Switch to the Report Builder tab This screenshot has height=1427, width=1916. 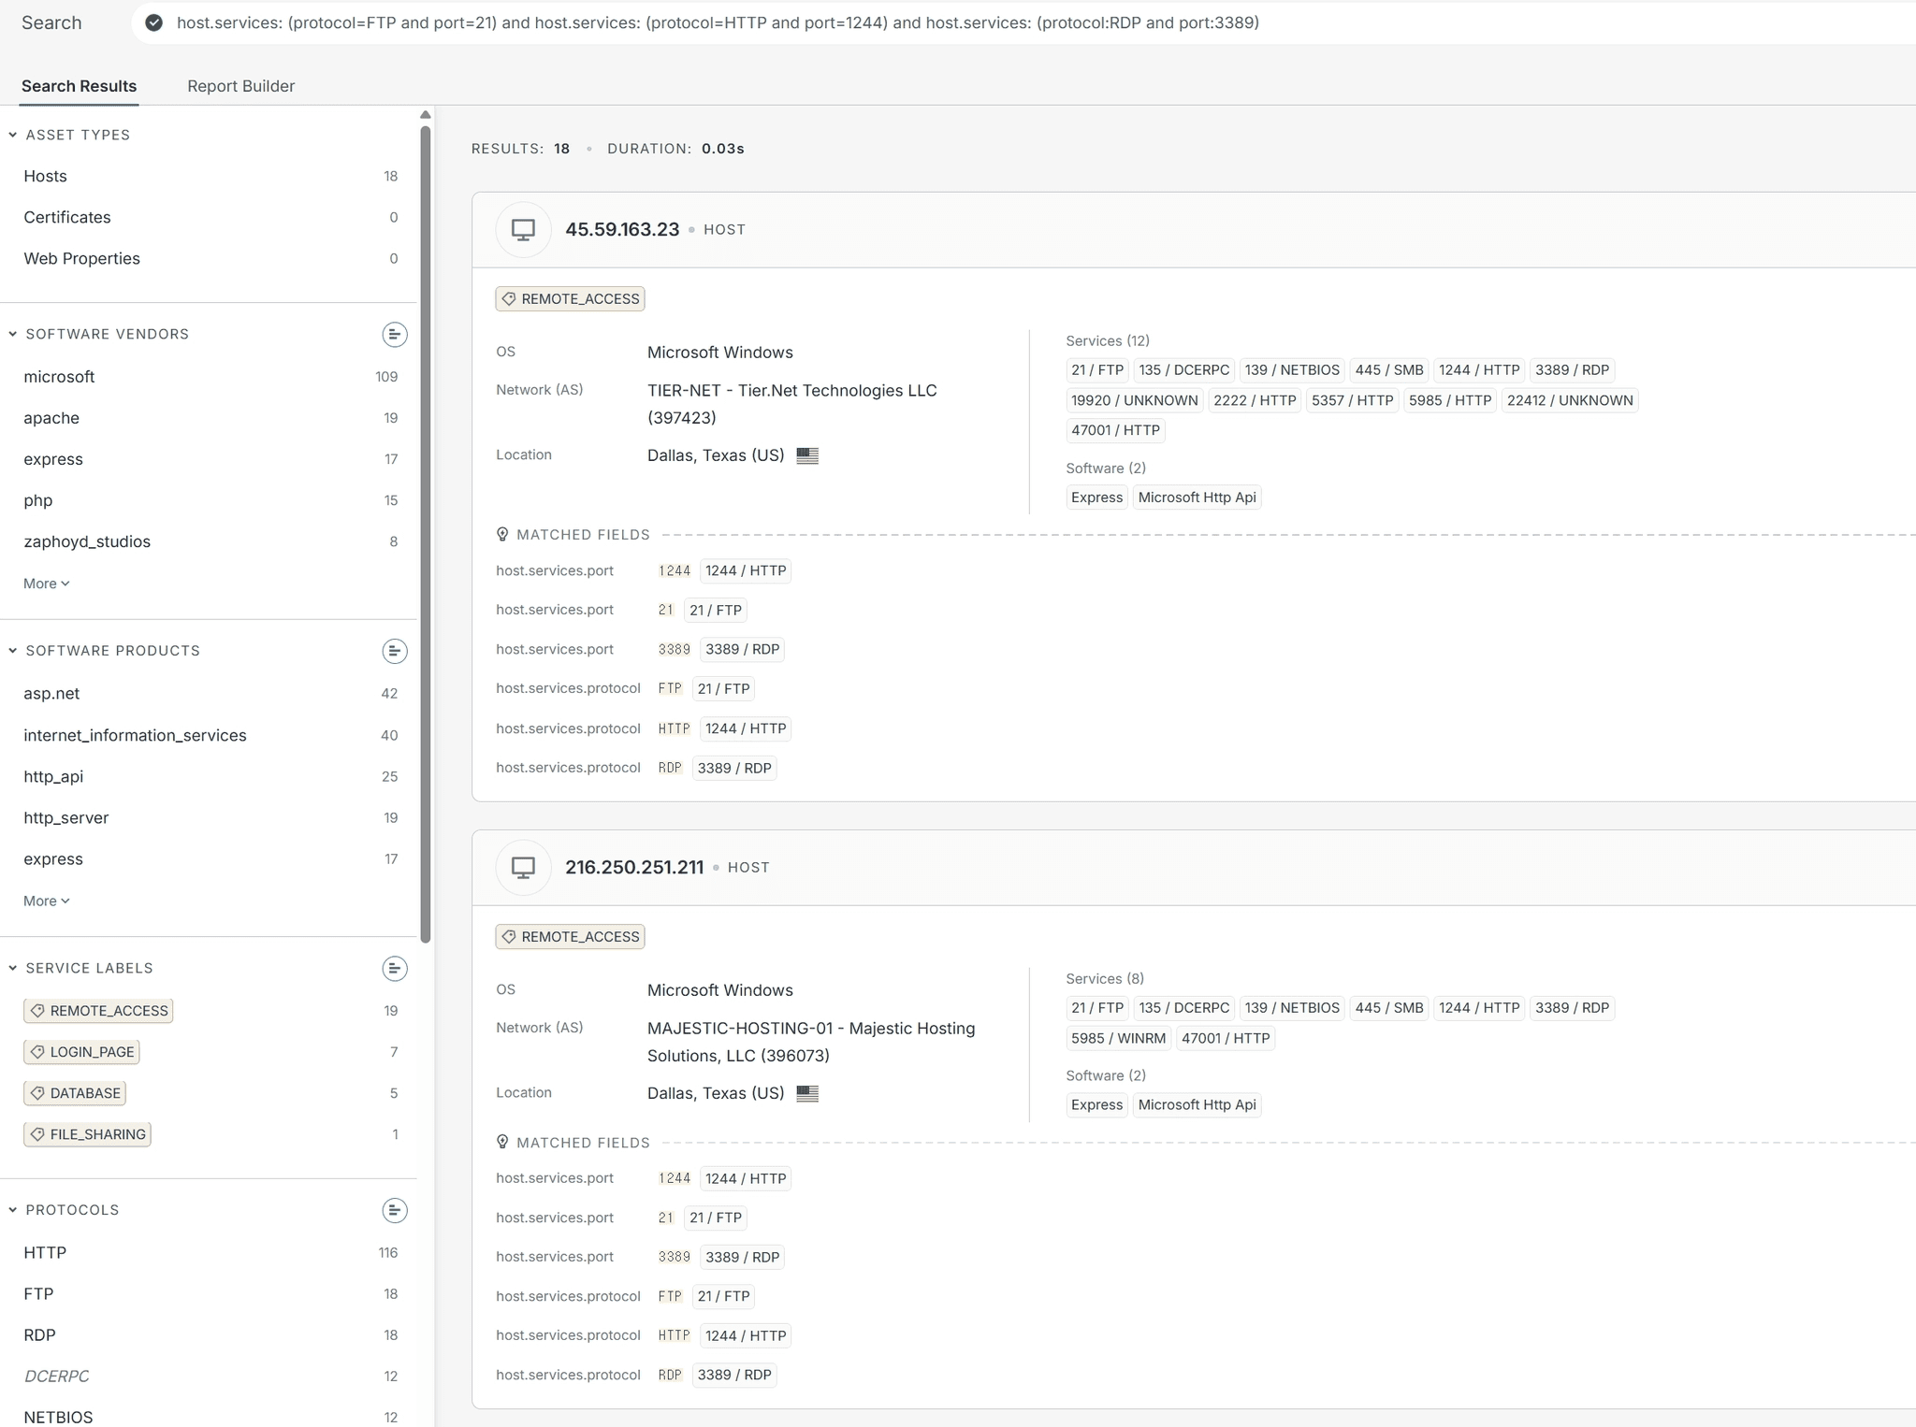click(240, 85)
